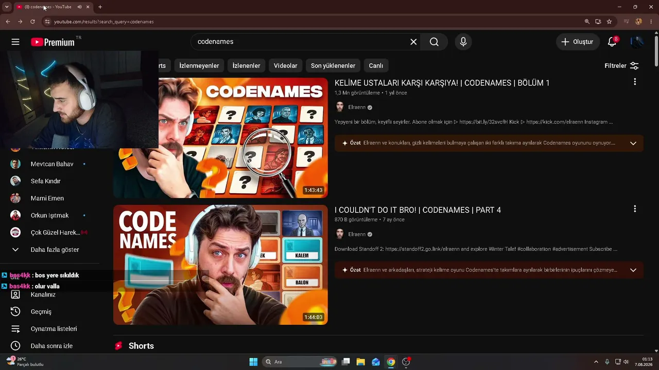This screenshot has height=370, width=659.
Task: Open Chrome profile avatar
Action: pos(639,22)
